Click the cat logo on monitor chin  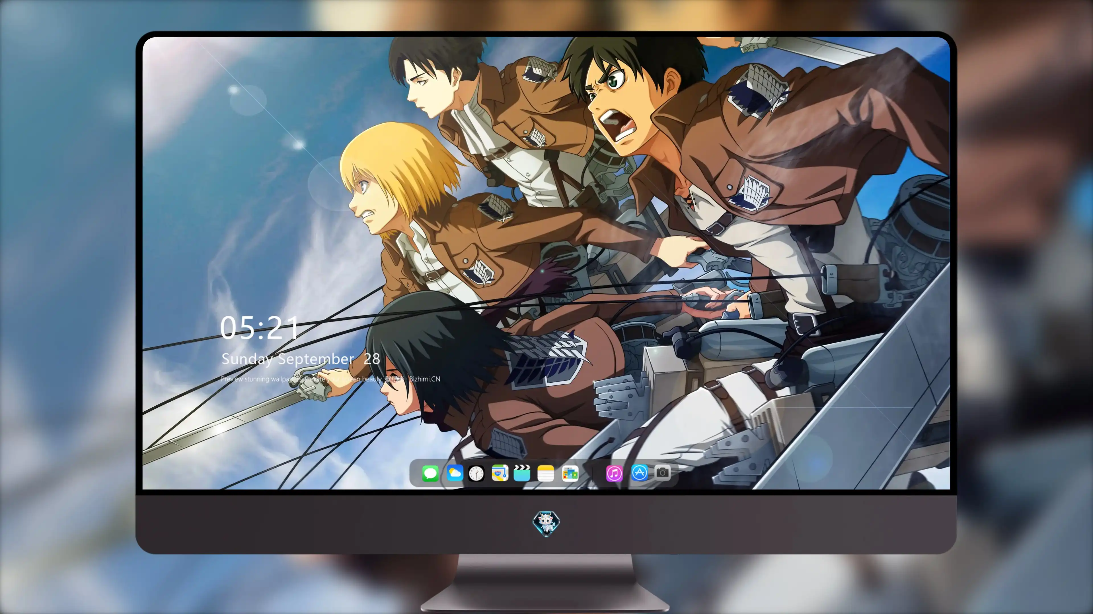tap(546, 523)
